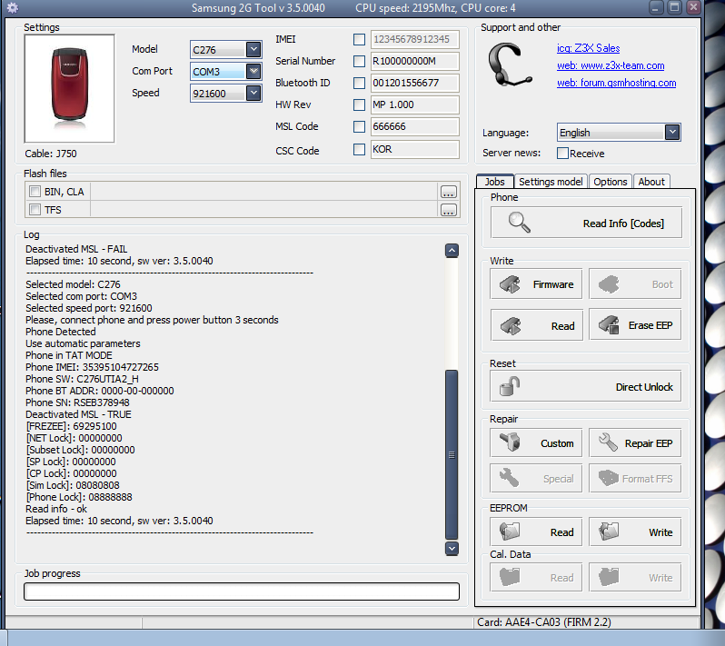The image size is (725, 646).
Task: Click the log scroll down arrow
Action: point(452,549)
